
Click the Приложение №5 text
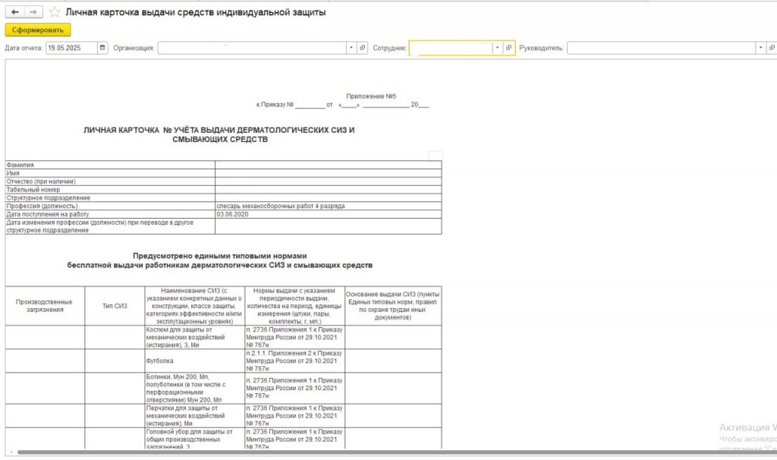tap(371, 96)
